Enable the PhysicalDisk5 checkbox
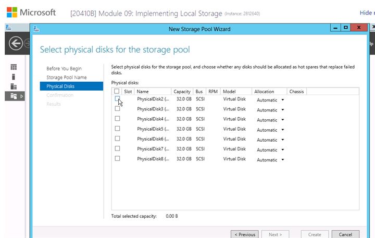This screenshot has height=238, width=375. pyautogui.click(x=117, y=129)
